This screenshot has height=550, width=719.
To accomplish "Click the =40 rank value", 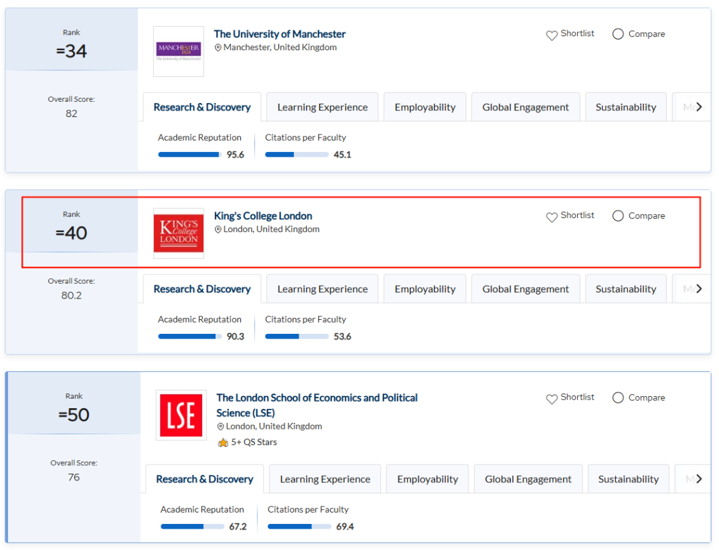I will [x=71, y=233].
